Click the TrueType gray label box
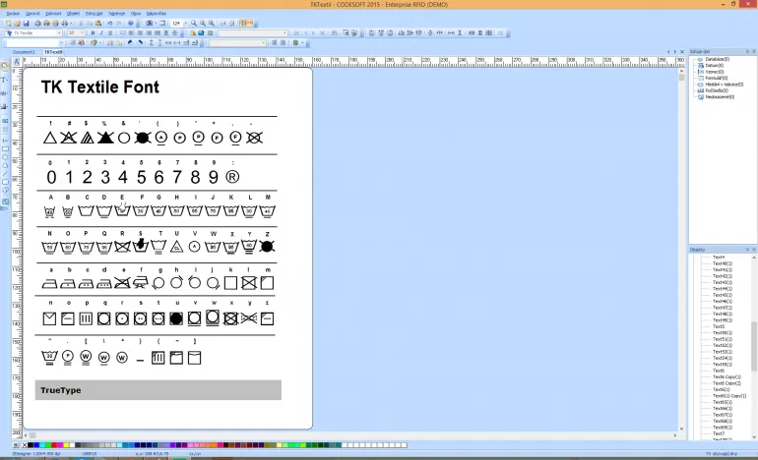The height and width of the screenshot is (460, 758). point(158,390)
